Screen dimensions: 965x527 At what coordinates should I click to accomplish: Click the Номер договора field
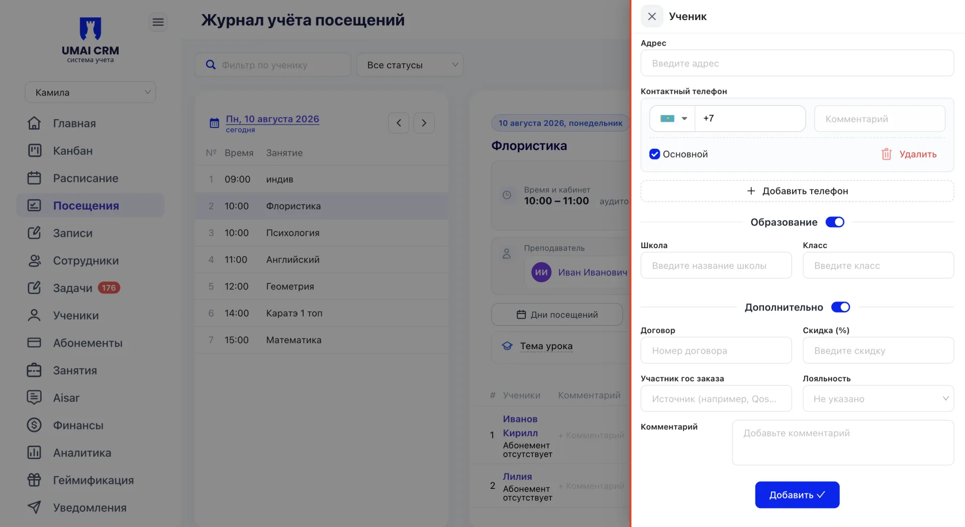716,350
